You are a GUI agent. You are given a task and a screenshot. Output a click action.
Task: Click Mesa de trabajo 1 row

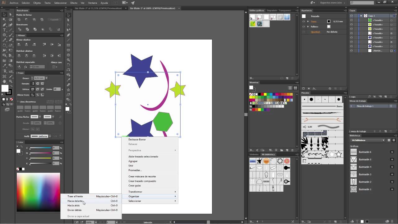[x=373, y=106]
